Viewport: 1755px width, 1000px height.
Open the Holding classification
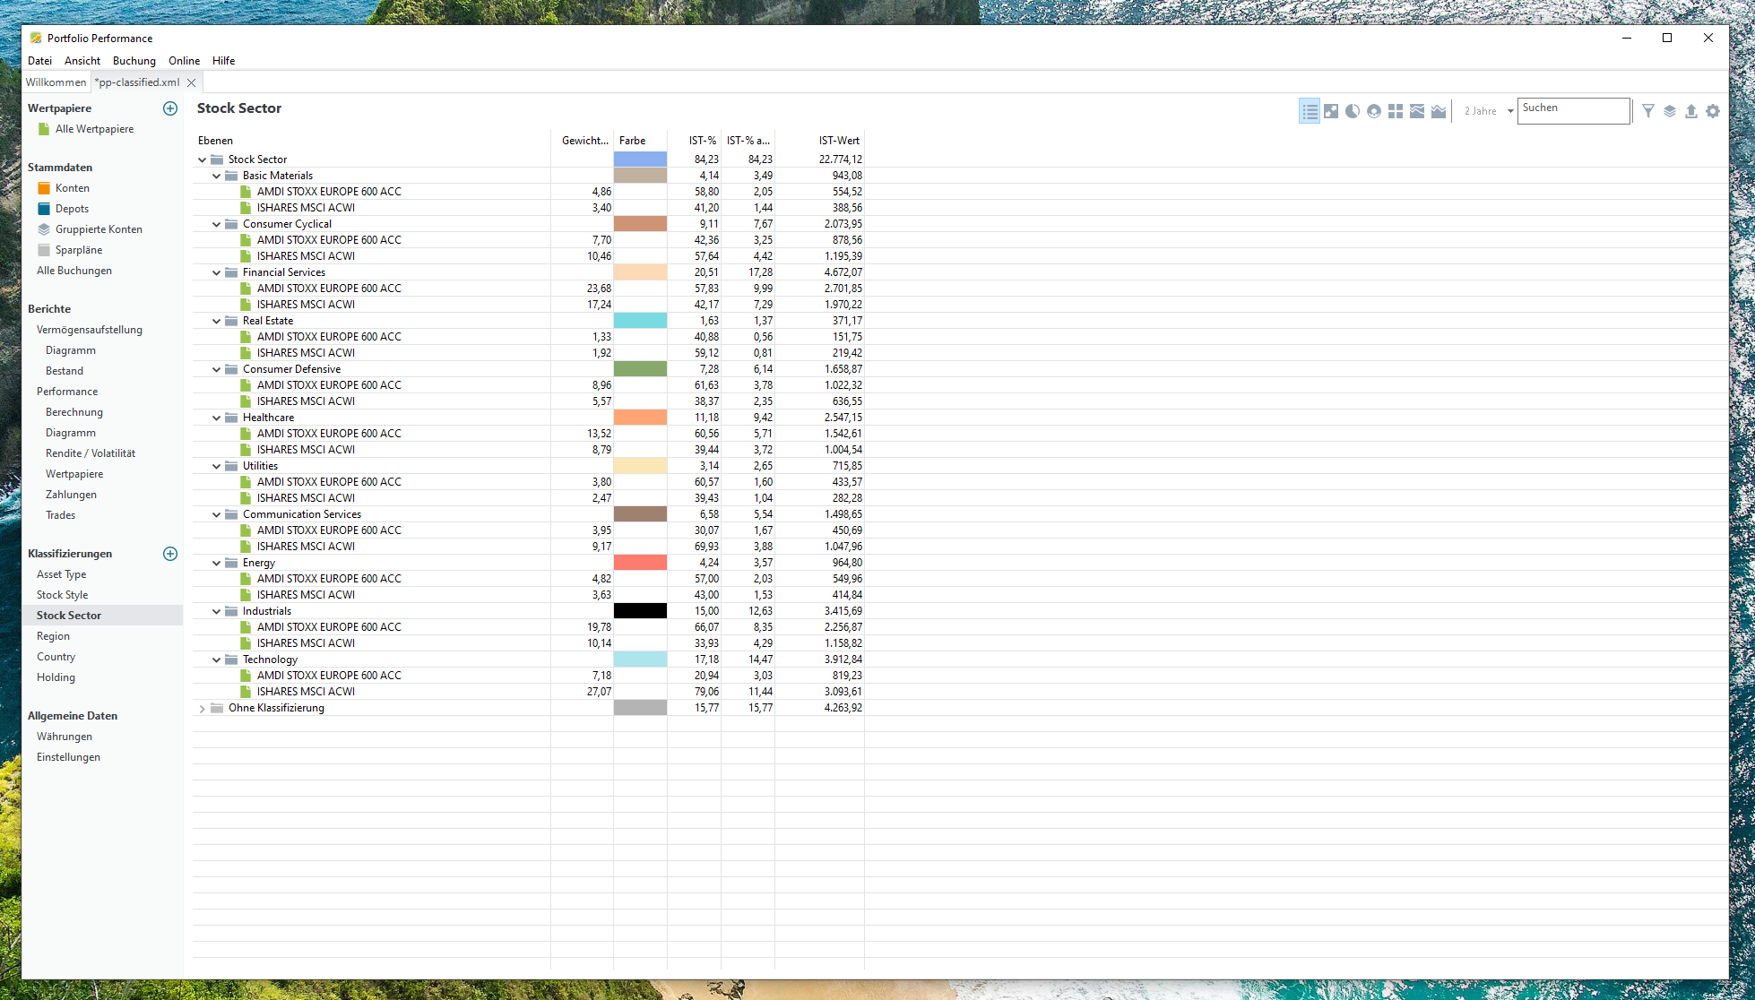point(56,677)
